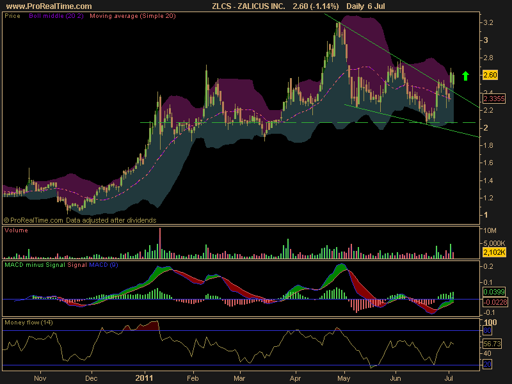The height and width of the screenshot is (384, 512).
Task: Click the 2.60 (-1.14%) quote text
Action: 316,6
